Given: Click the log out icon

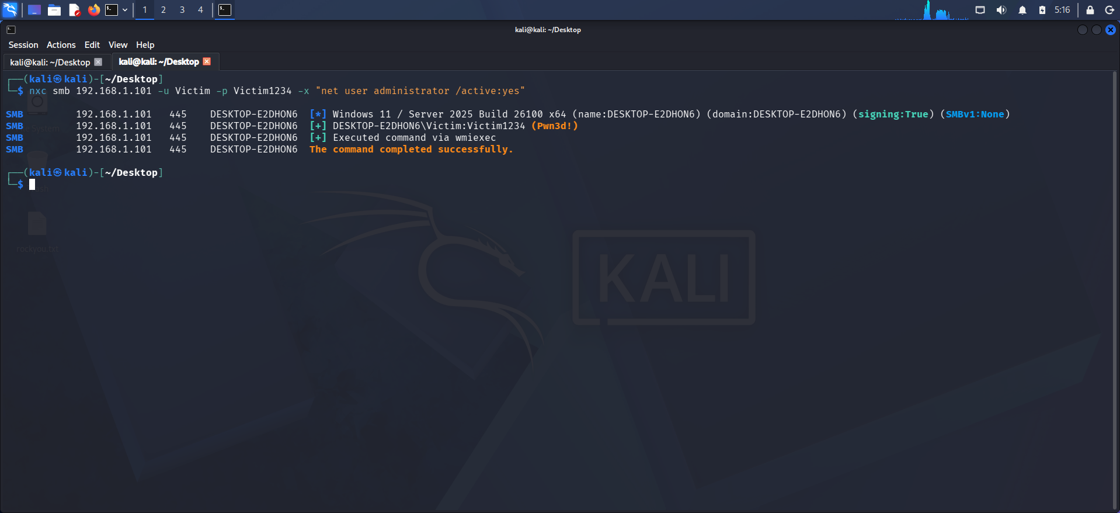Looking at the screenshot, I should 1109,10.
